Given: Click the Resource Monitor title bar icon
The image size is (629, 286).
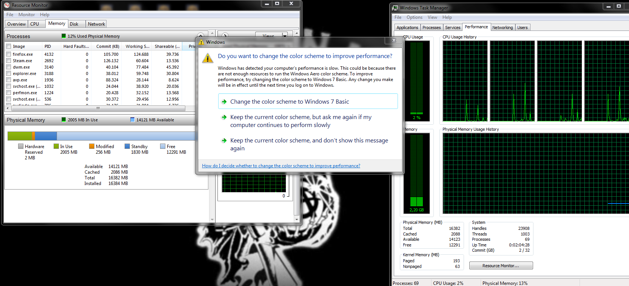Looking at the screenshot, I should point(7,5).
